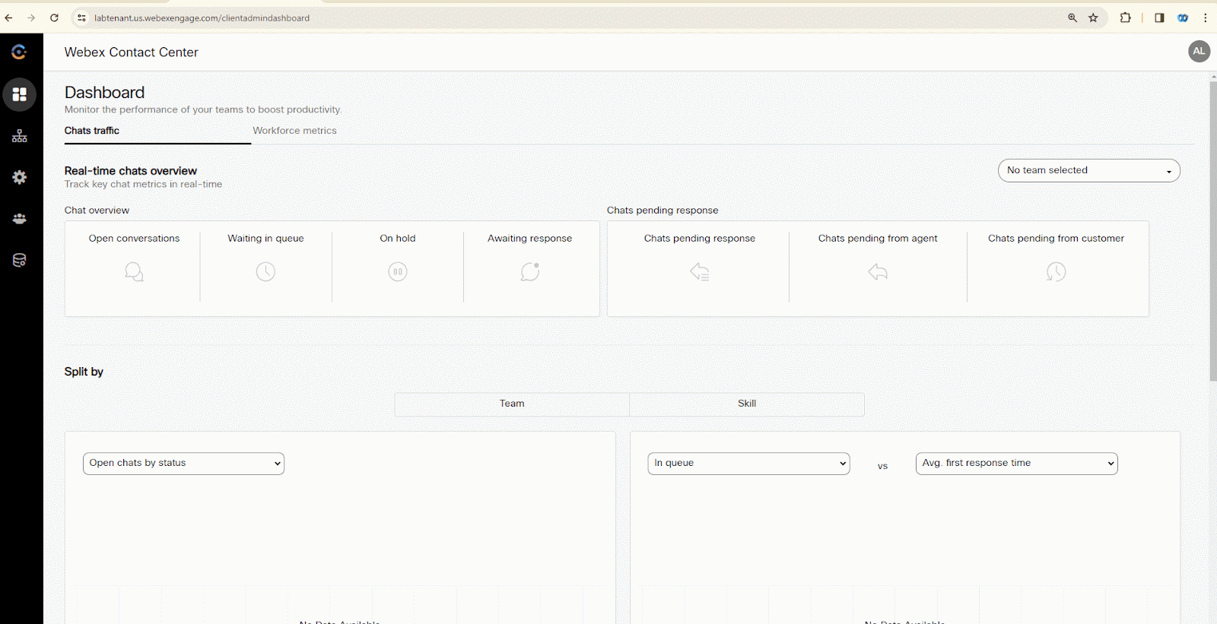The image size is (1217, 624).
Task: Reload the page with refresh icon
Action: [54, 17]
